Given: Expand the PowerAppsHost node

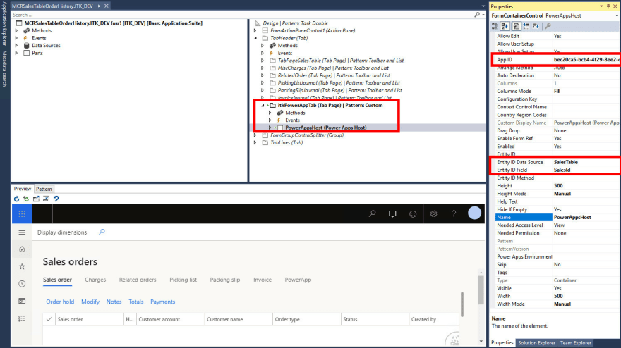Looking at the screenshot, I should pos(270,128).
